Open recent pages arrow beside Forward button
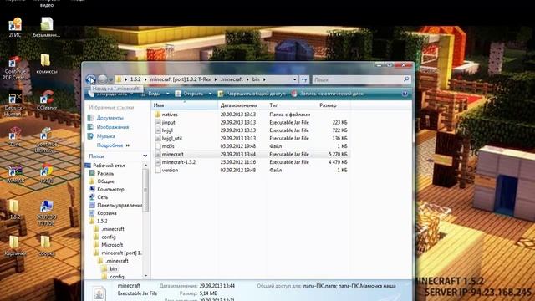 pos(110,79)
